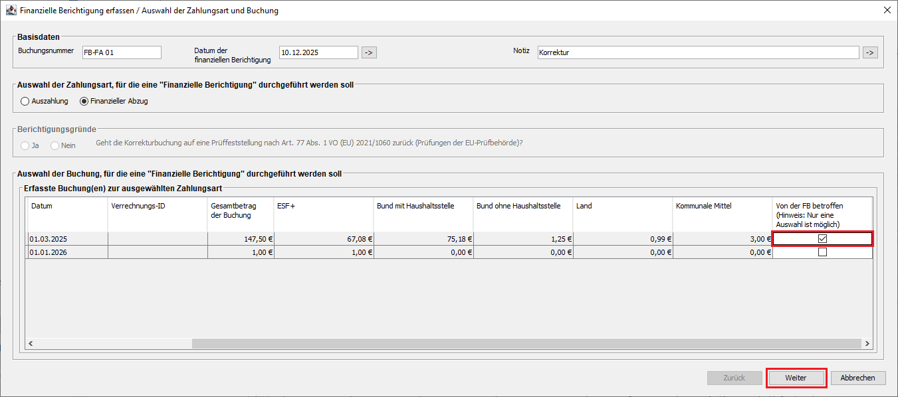Close the Finanzielle Berichtigung dialog window

tap(887, 11)
